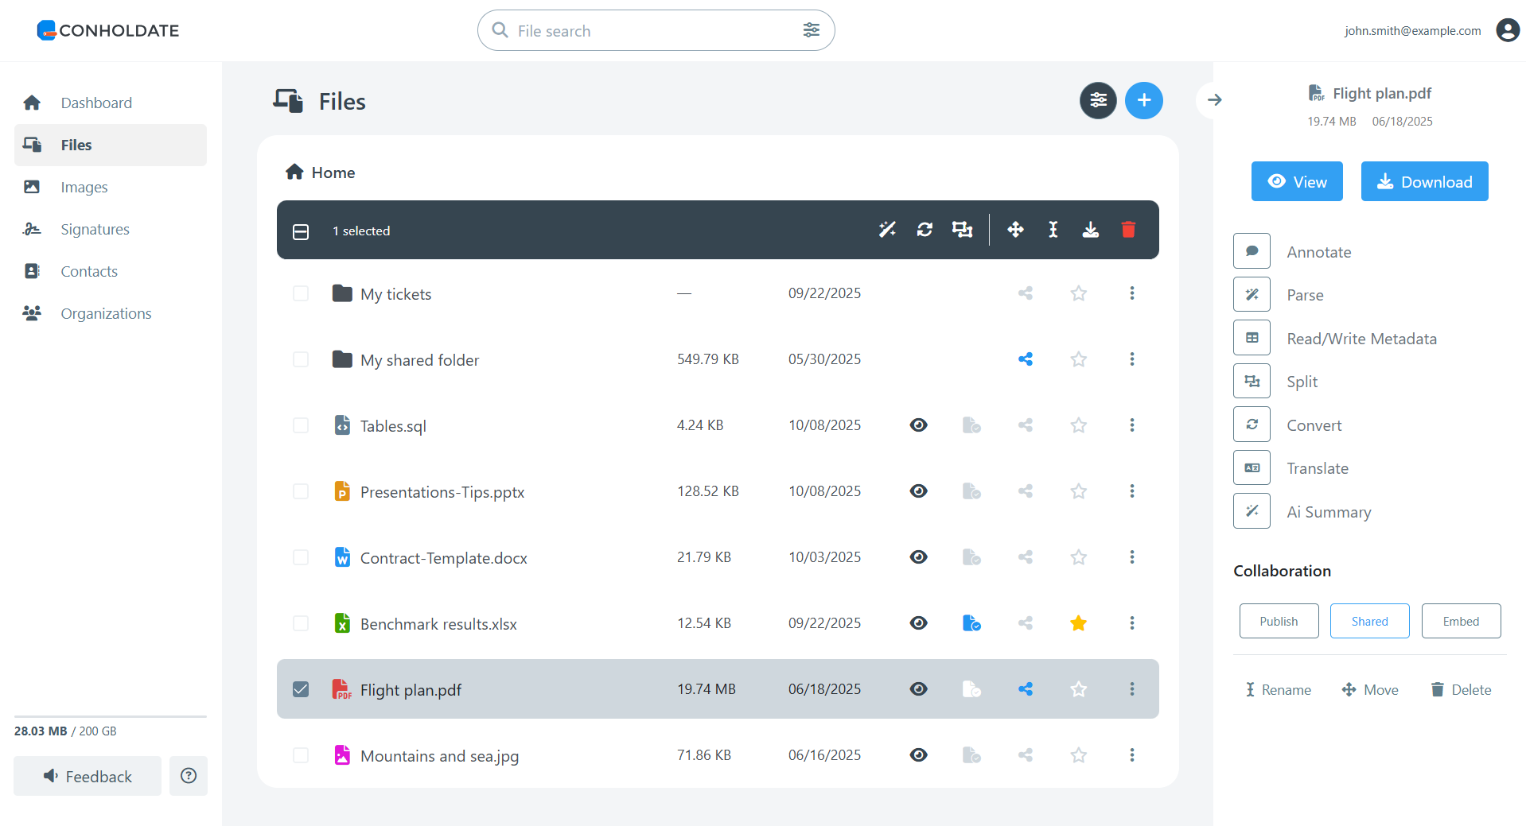Open share settings for My shared folder
The image size is (1526, 826).
(x=1025, y=359)
